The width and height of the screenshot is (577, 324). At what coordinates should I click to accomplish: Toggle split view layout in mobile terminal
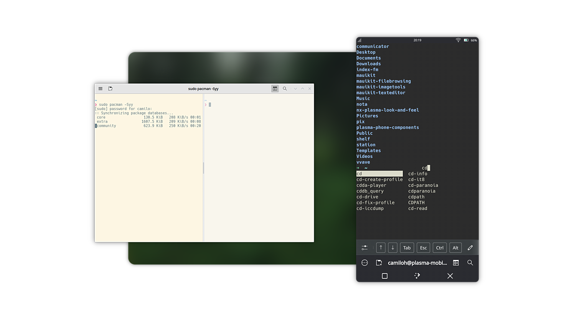point(456,263)
